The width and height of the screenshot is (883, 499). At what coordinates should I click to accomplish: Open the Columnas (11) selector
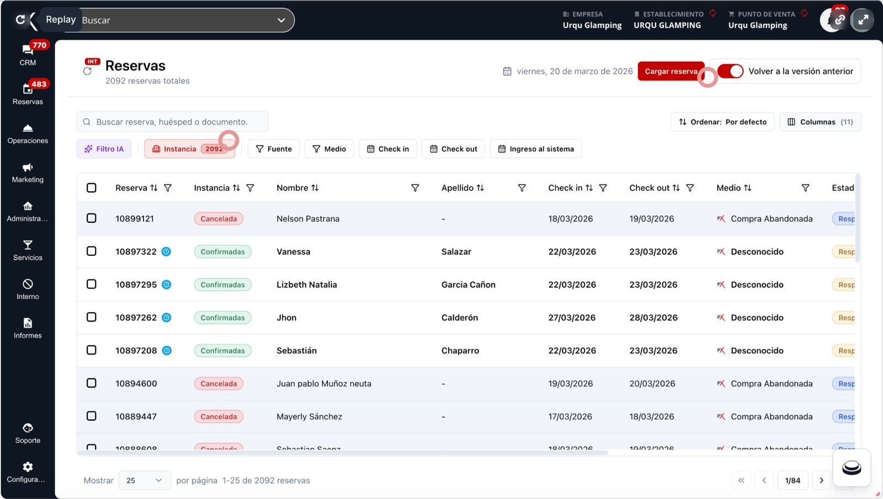[x=820, y=122]
